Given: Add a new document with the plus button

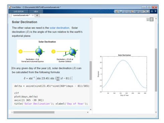Looking at the screenshot, I should click(37, 15).
